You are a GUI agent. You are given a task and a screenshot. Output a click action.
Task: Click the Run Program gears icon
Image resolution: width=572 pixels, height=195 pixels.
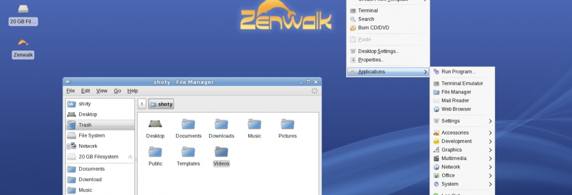pos(437,71)
